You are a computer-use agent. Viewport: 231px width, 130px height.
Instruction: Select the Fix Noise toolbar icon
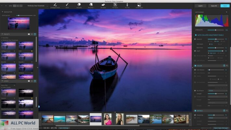tap(115, 5)
